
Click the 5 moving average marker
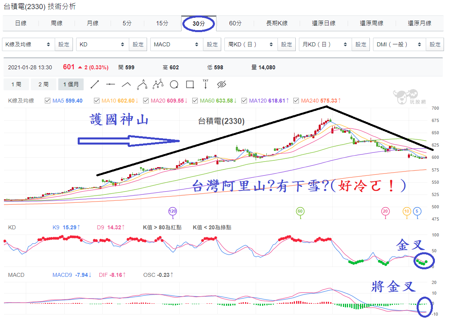(x=417, y=211)
